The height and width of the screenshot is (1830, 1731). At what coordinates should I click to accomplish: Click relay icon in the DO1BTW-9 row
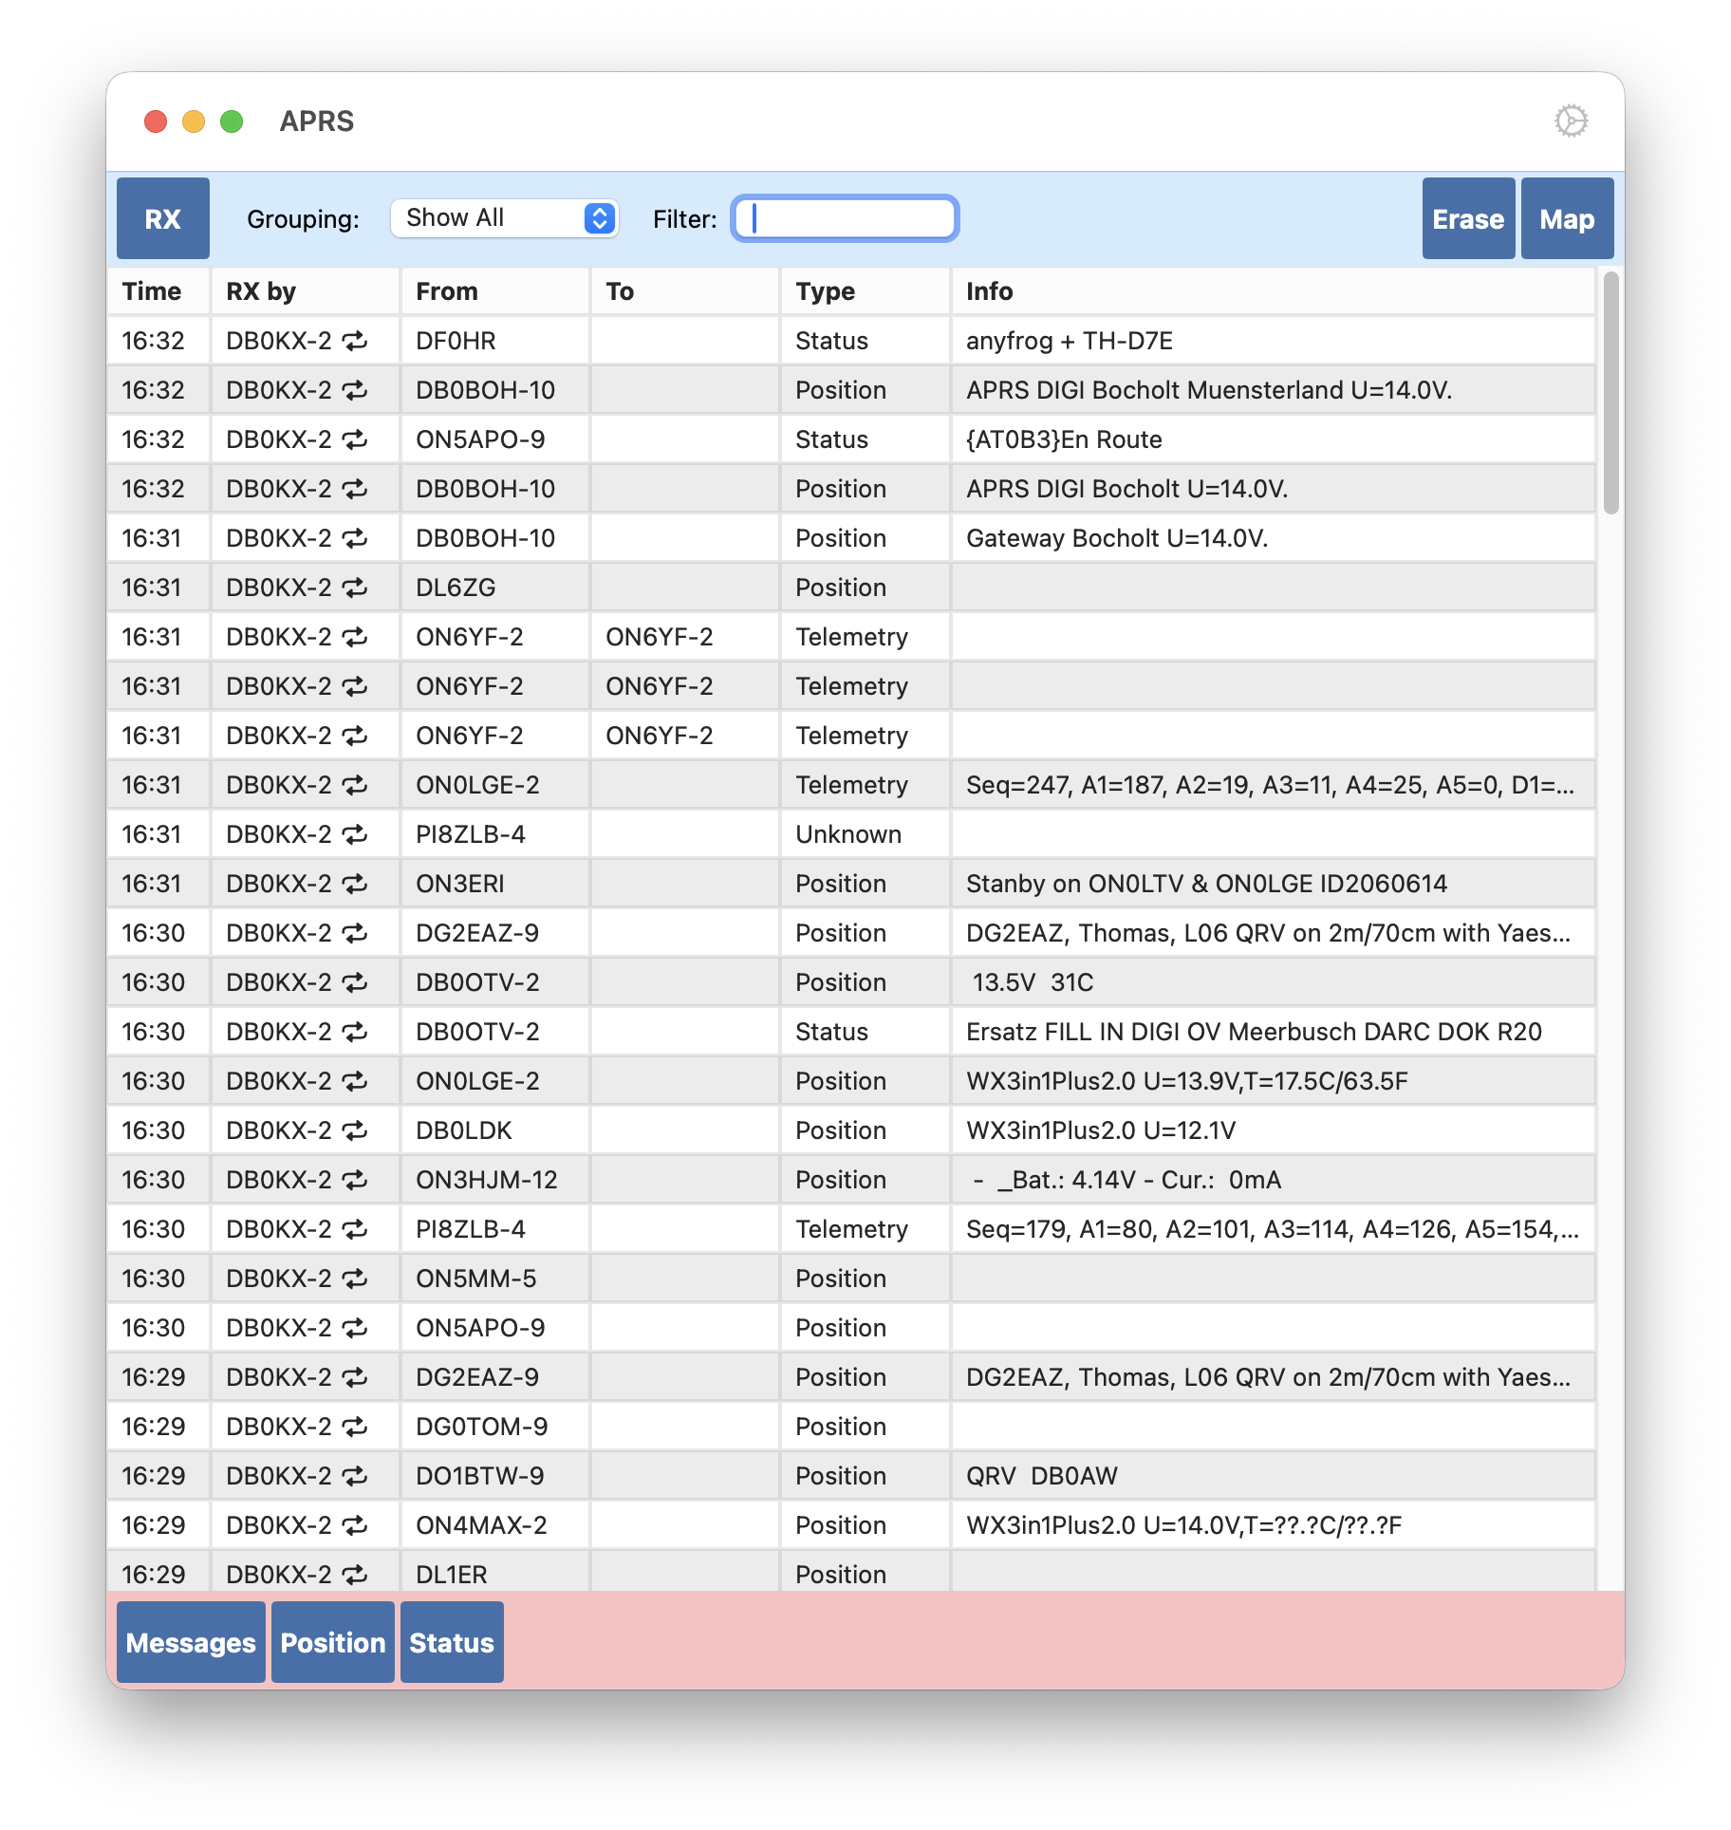click(x=355, y=1476)
